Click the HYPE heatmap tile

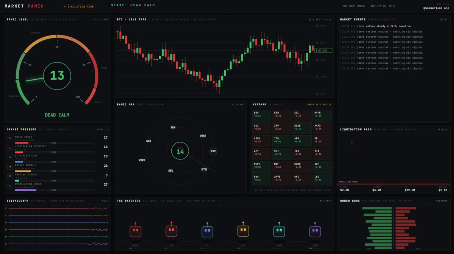pyautogui.click(x=322, y=116)
